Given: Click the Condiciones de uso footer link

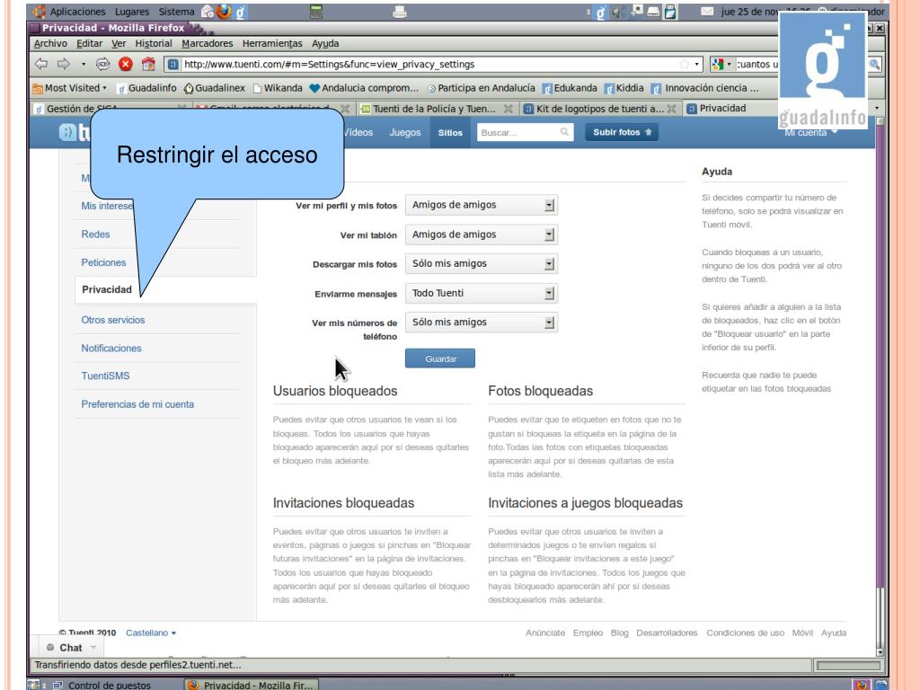Looking at the screenshot, I should coord(745,632).
